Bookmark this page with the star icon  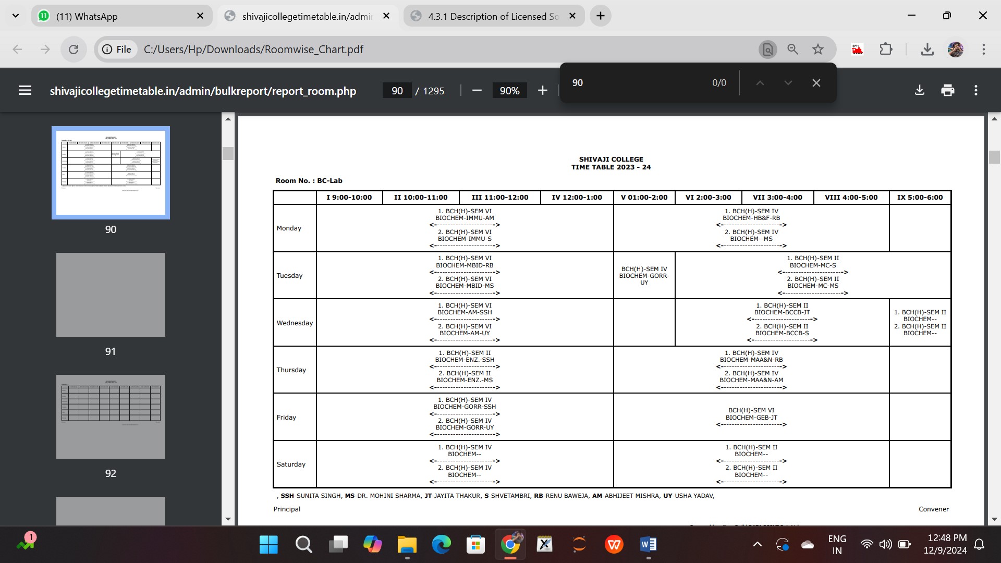pos(818,50)
